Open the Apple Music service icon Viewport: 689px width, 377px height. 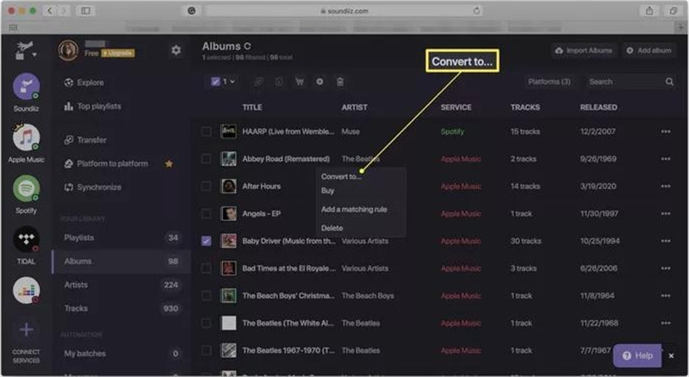[x=26, y=138]
